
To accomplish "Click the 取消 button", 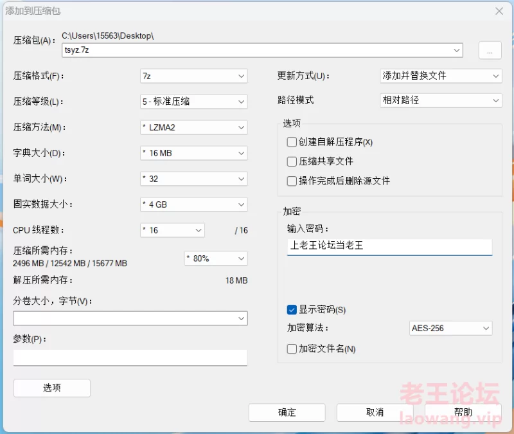I will 375,412.
